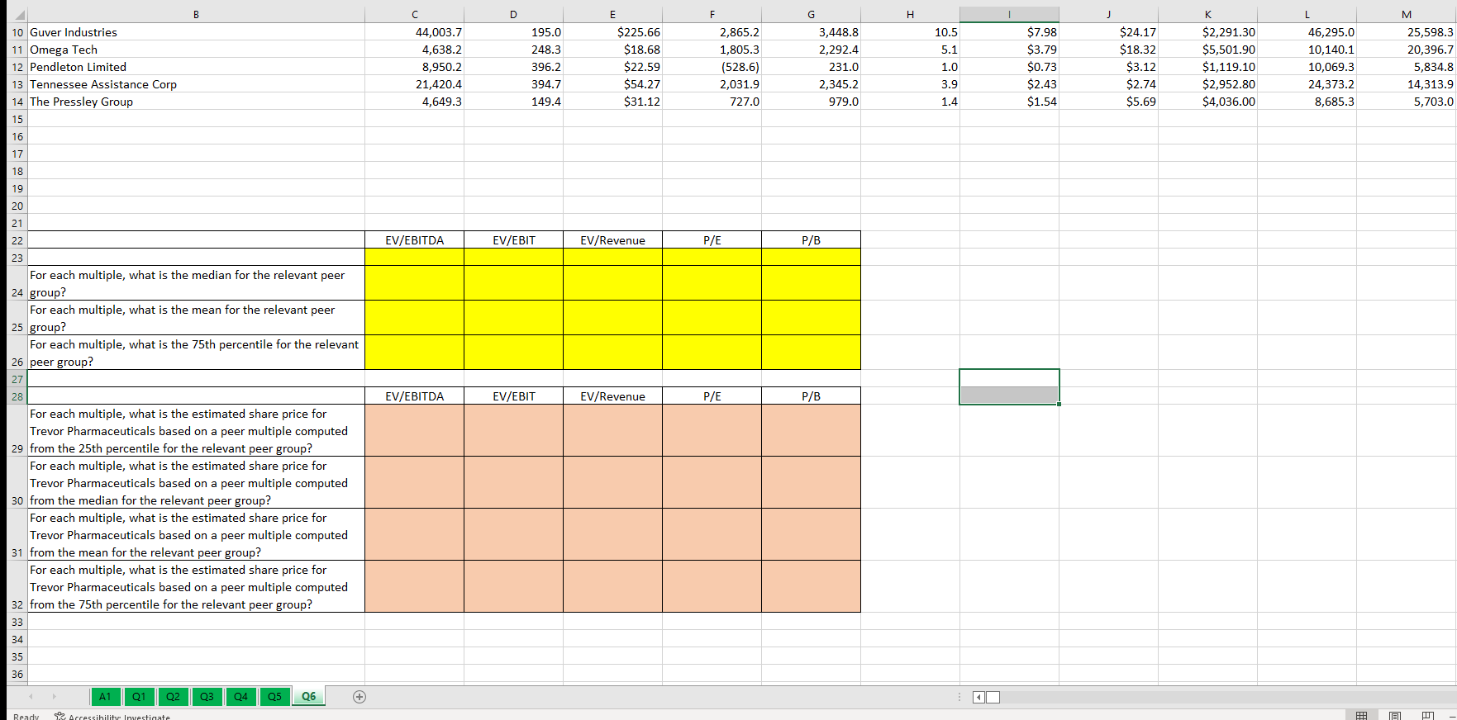Click the median question cell in row 24

tap(196, 283)
